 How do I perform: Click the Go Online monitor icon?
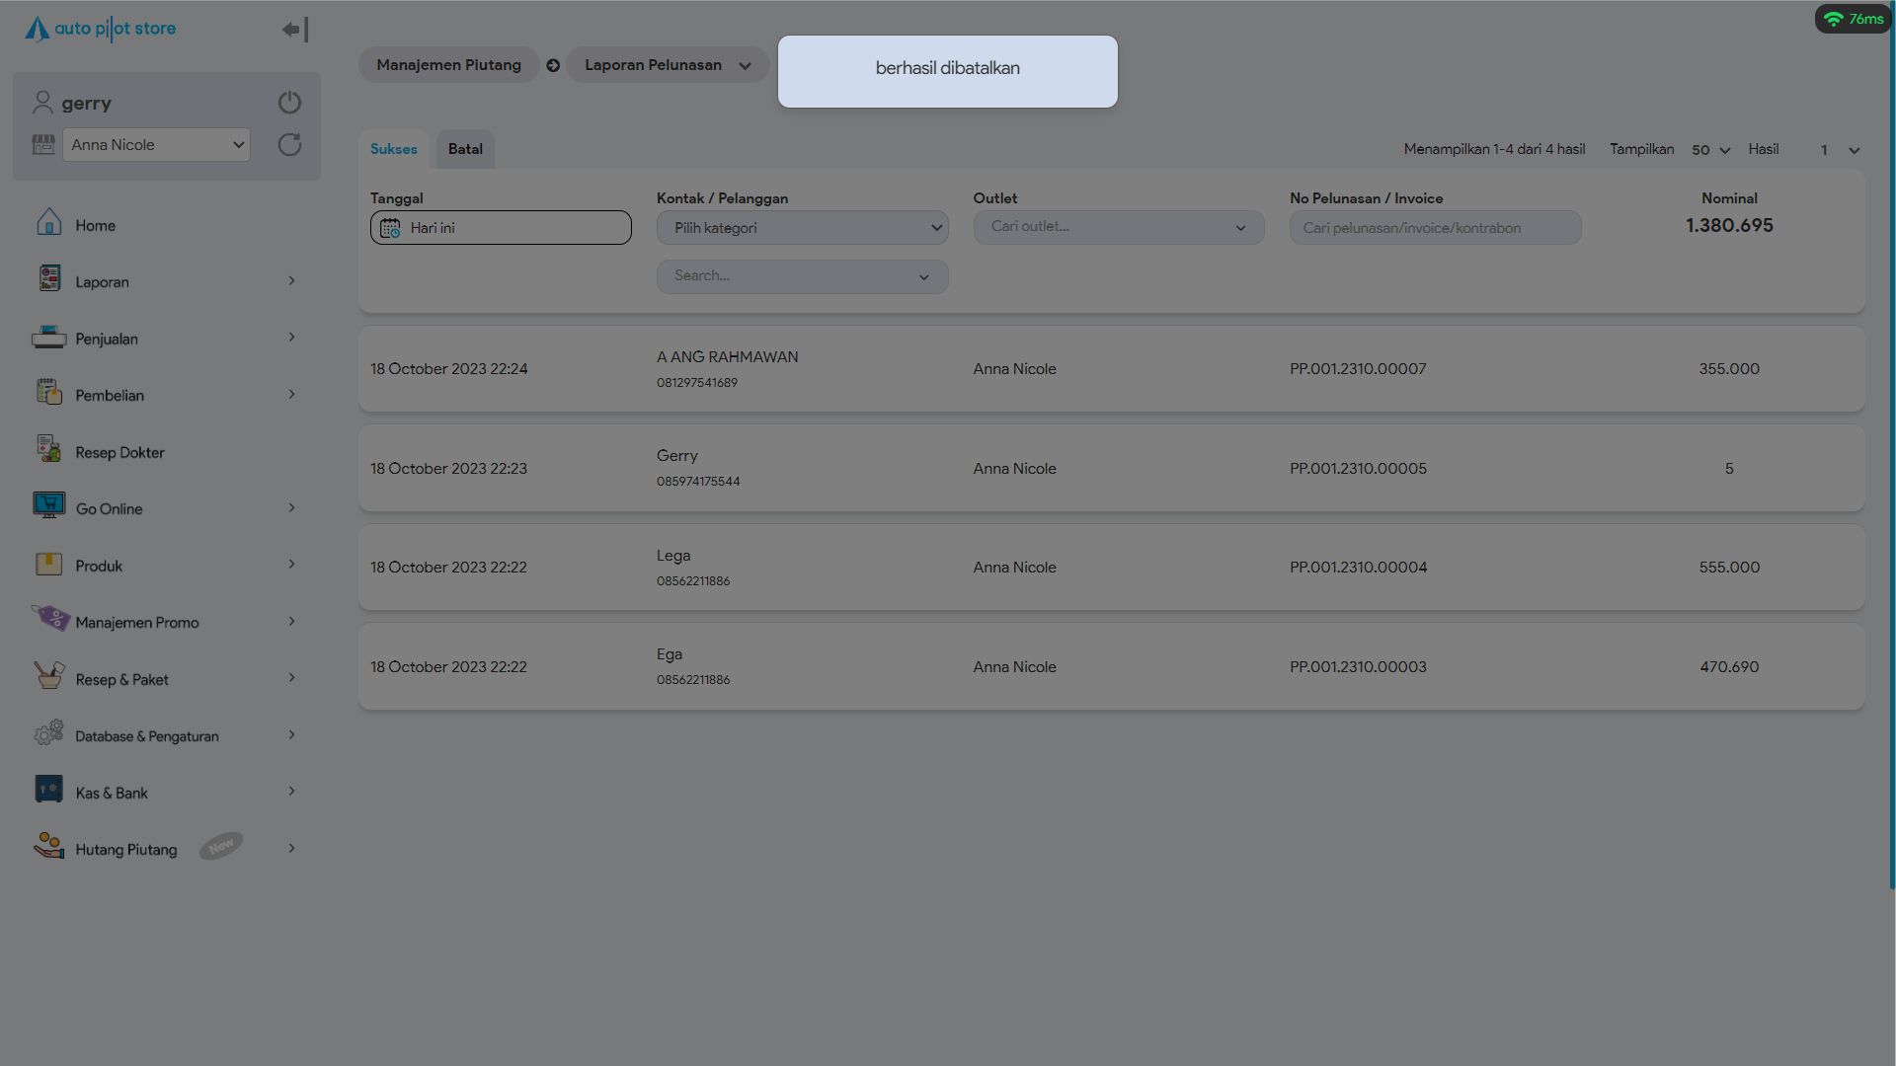point(48,505)
